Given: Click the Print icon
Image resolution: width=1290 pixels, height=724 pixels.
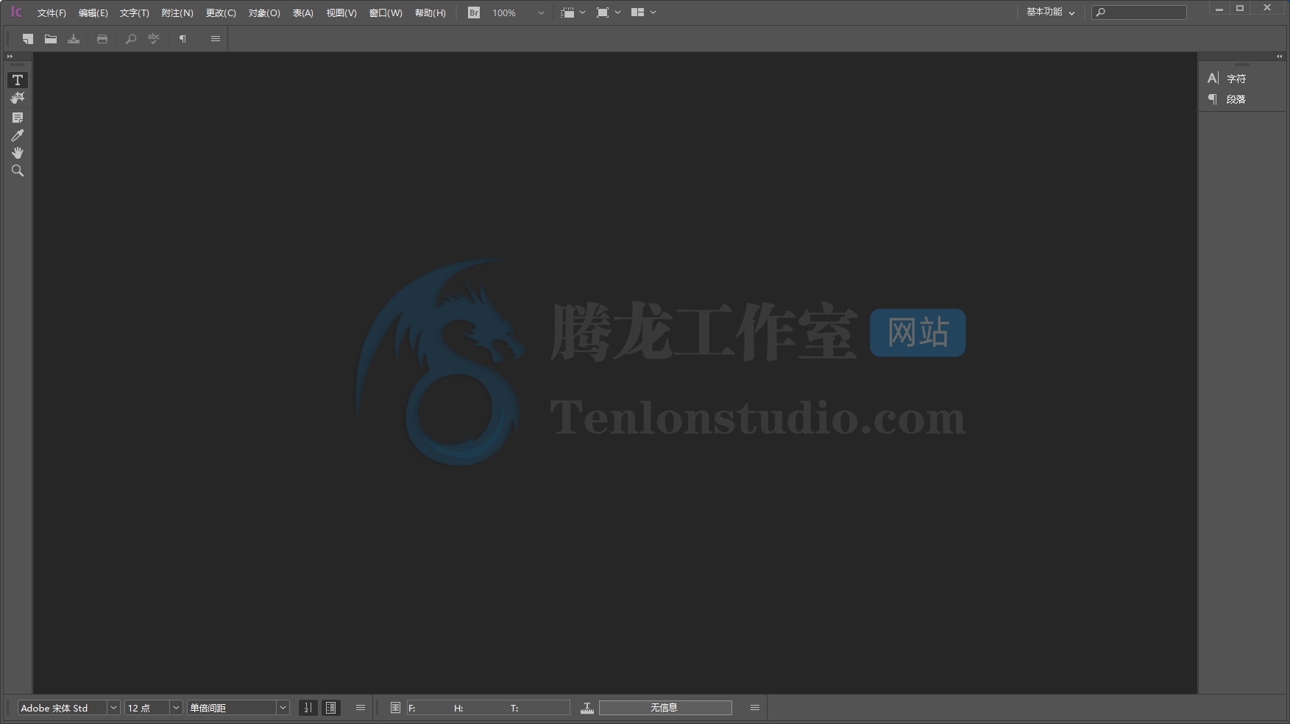Looking at the screenshot, I should 102,39.
